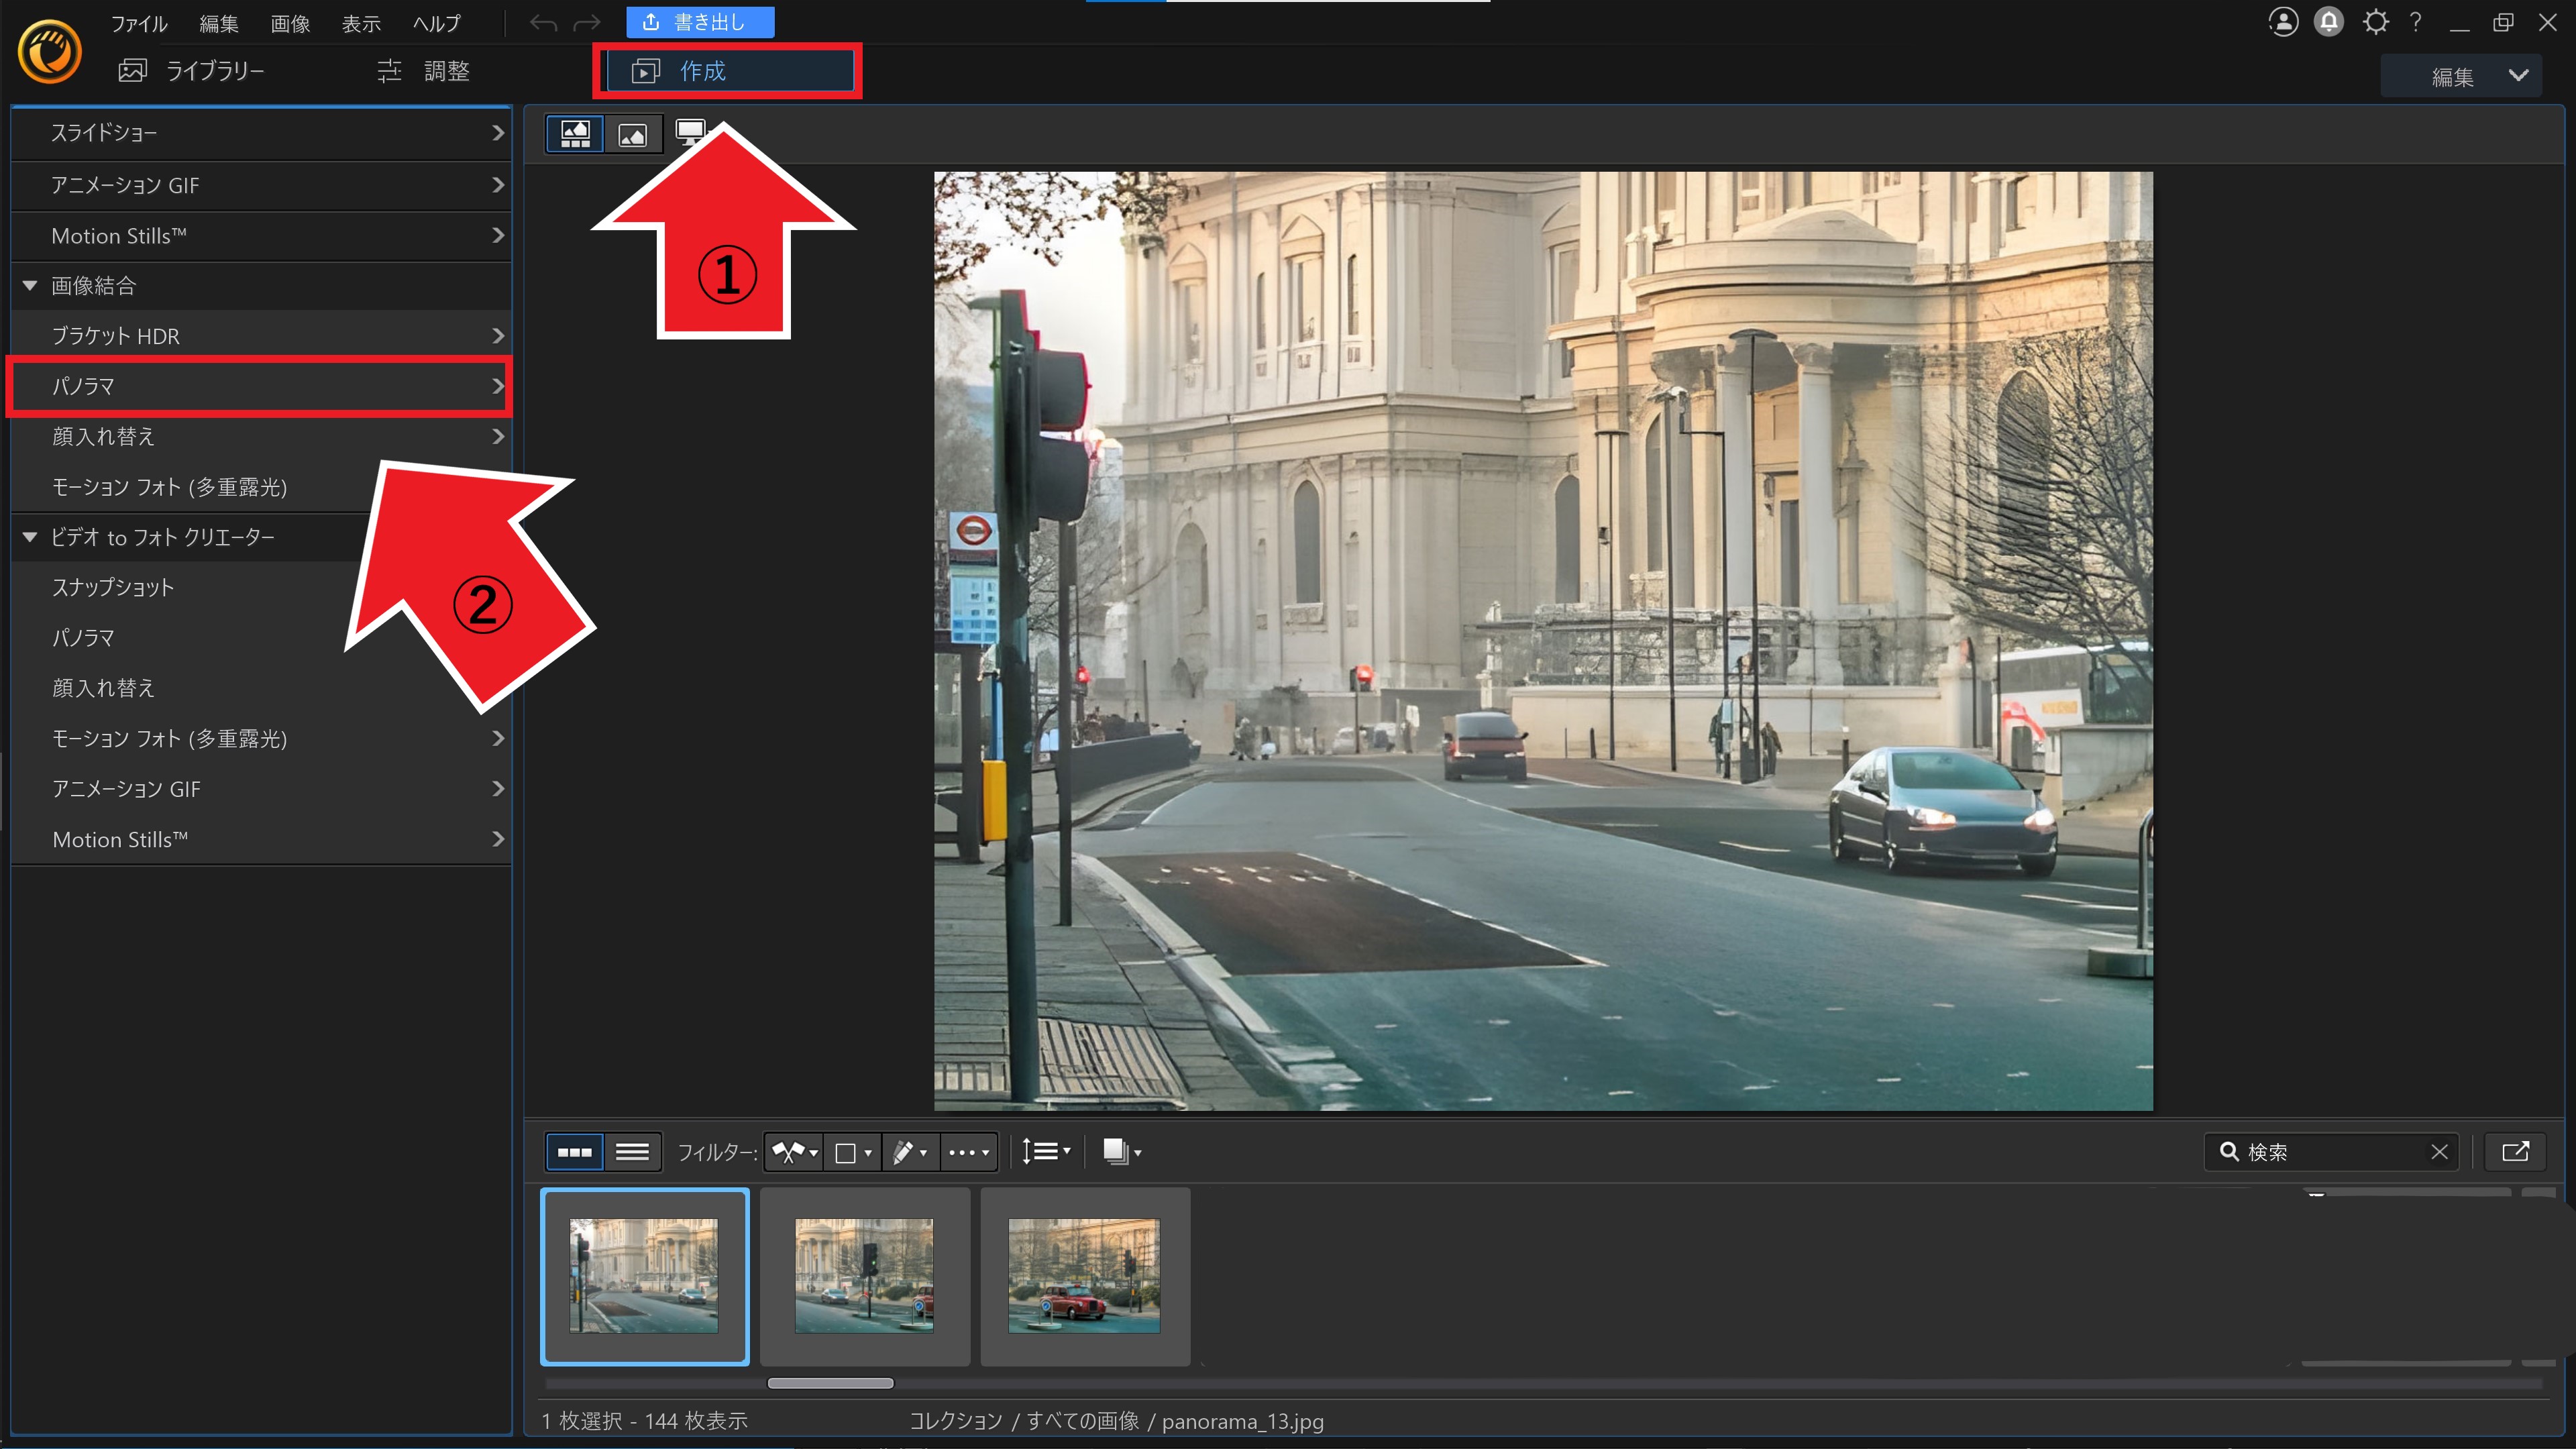Image resolution: width=2576 pixels, height=1449 pixels.
Task: Click the external window icon beside search
Action: click(x=2514, y=1152)
